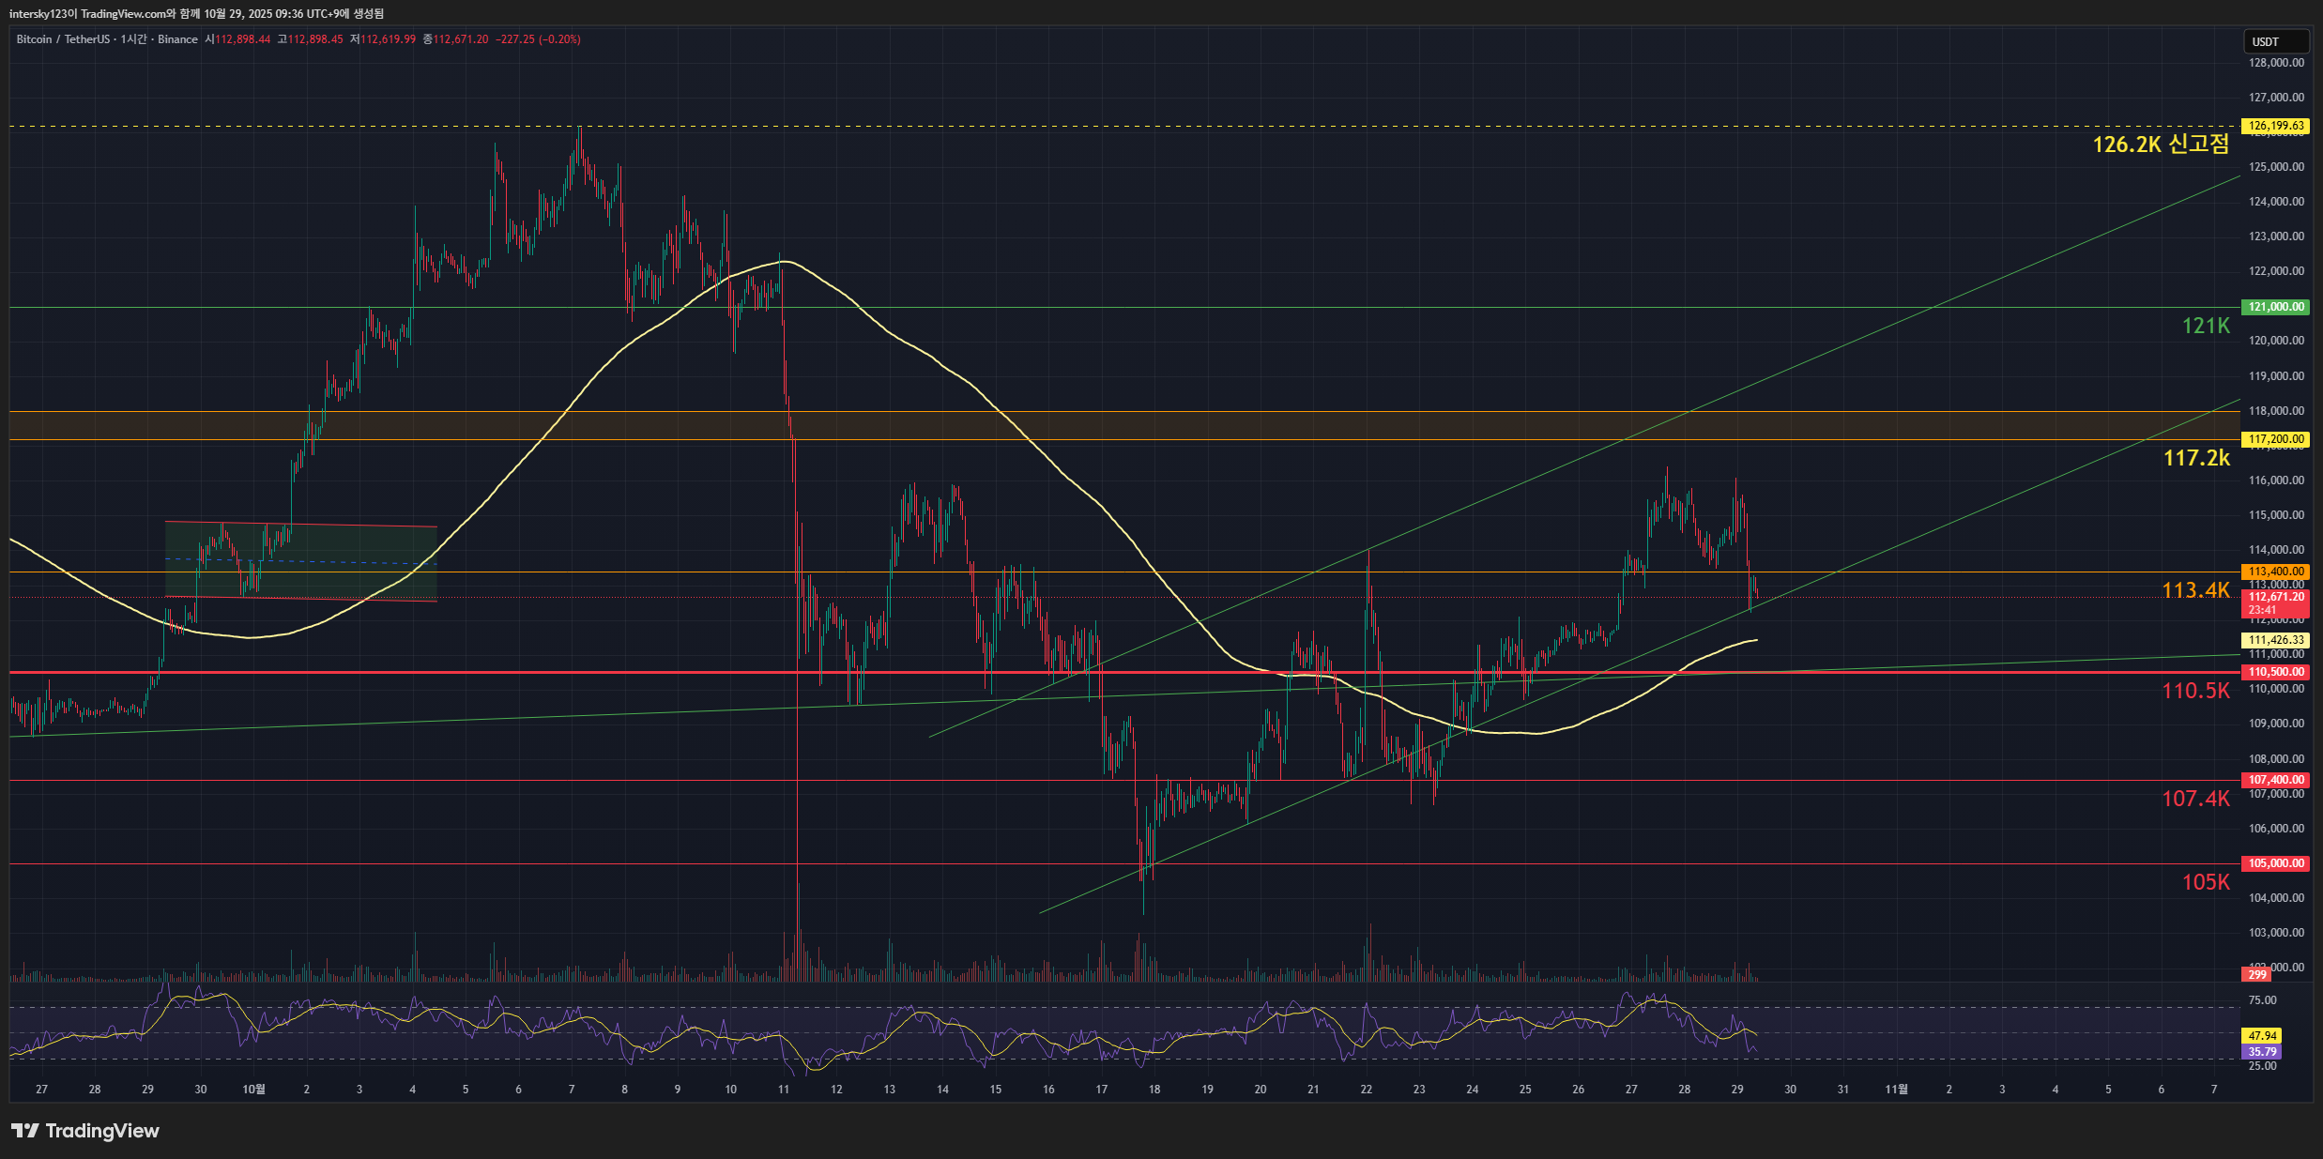Click the '10월' label on the time axis

(253, 1090)
